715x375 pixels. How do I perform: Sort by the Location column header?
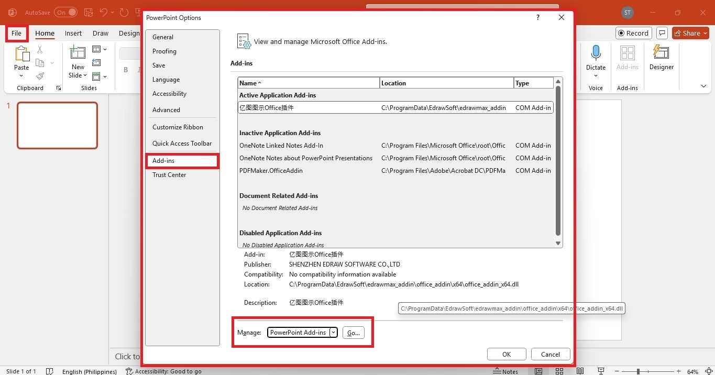pyautogui.click(x=447, y=83)
